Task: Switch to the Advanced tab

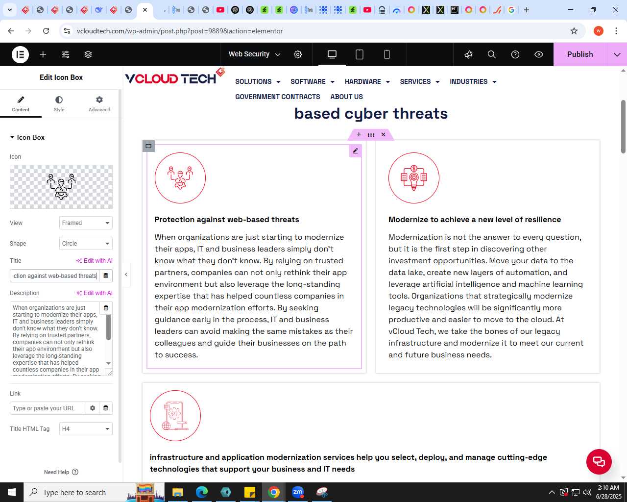Action: pyautogui.click(x=99, y=103)
